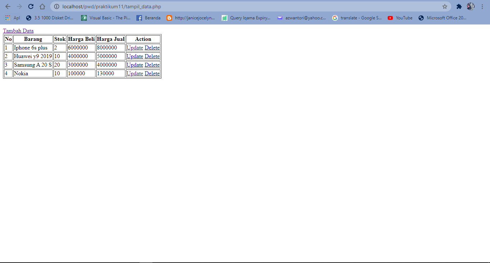This screenshot has height=263, width=490.
Task: Click Update for Samsung A 20 S
Action: (135, 65)
